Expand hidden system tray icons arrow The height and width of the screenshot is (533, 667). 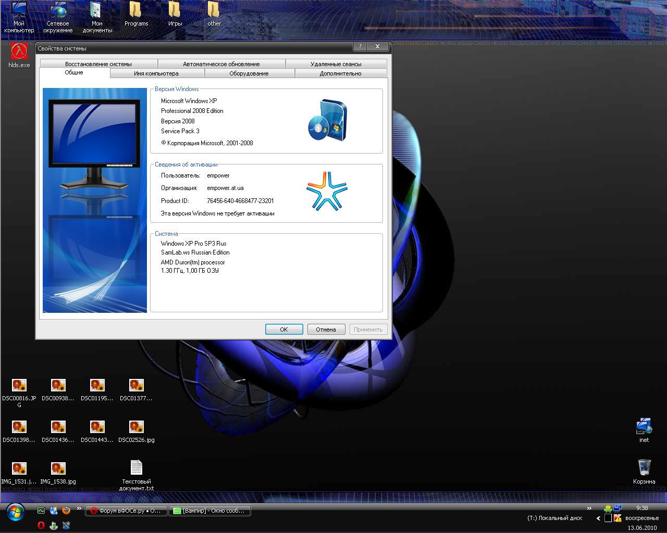tap(598, 518)
